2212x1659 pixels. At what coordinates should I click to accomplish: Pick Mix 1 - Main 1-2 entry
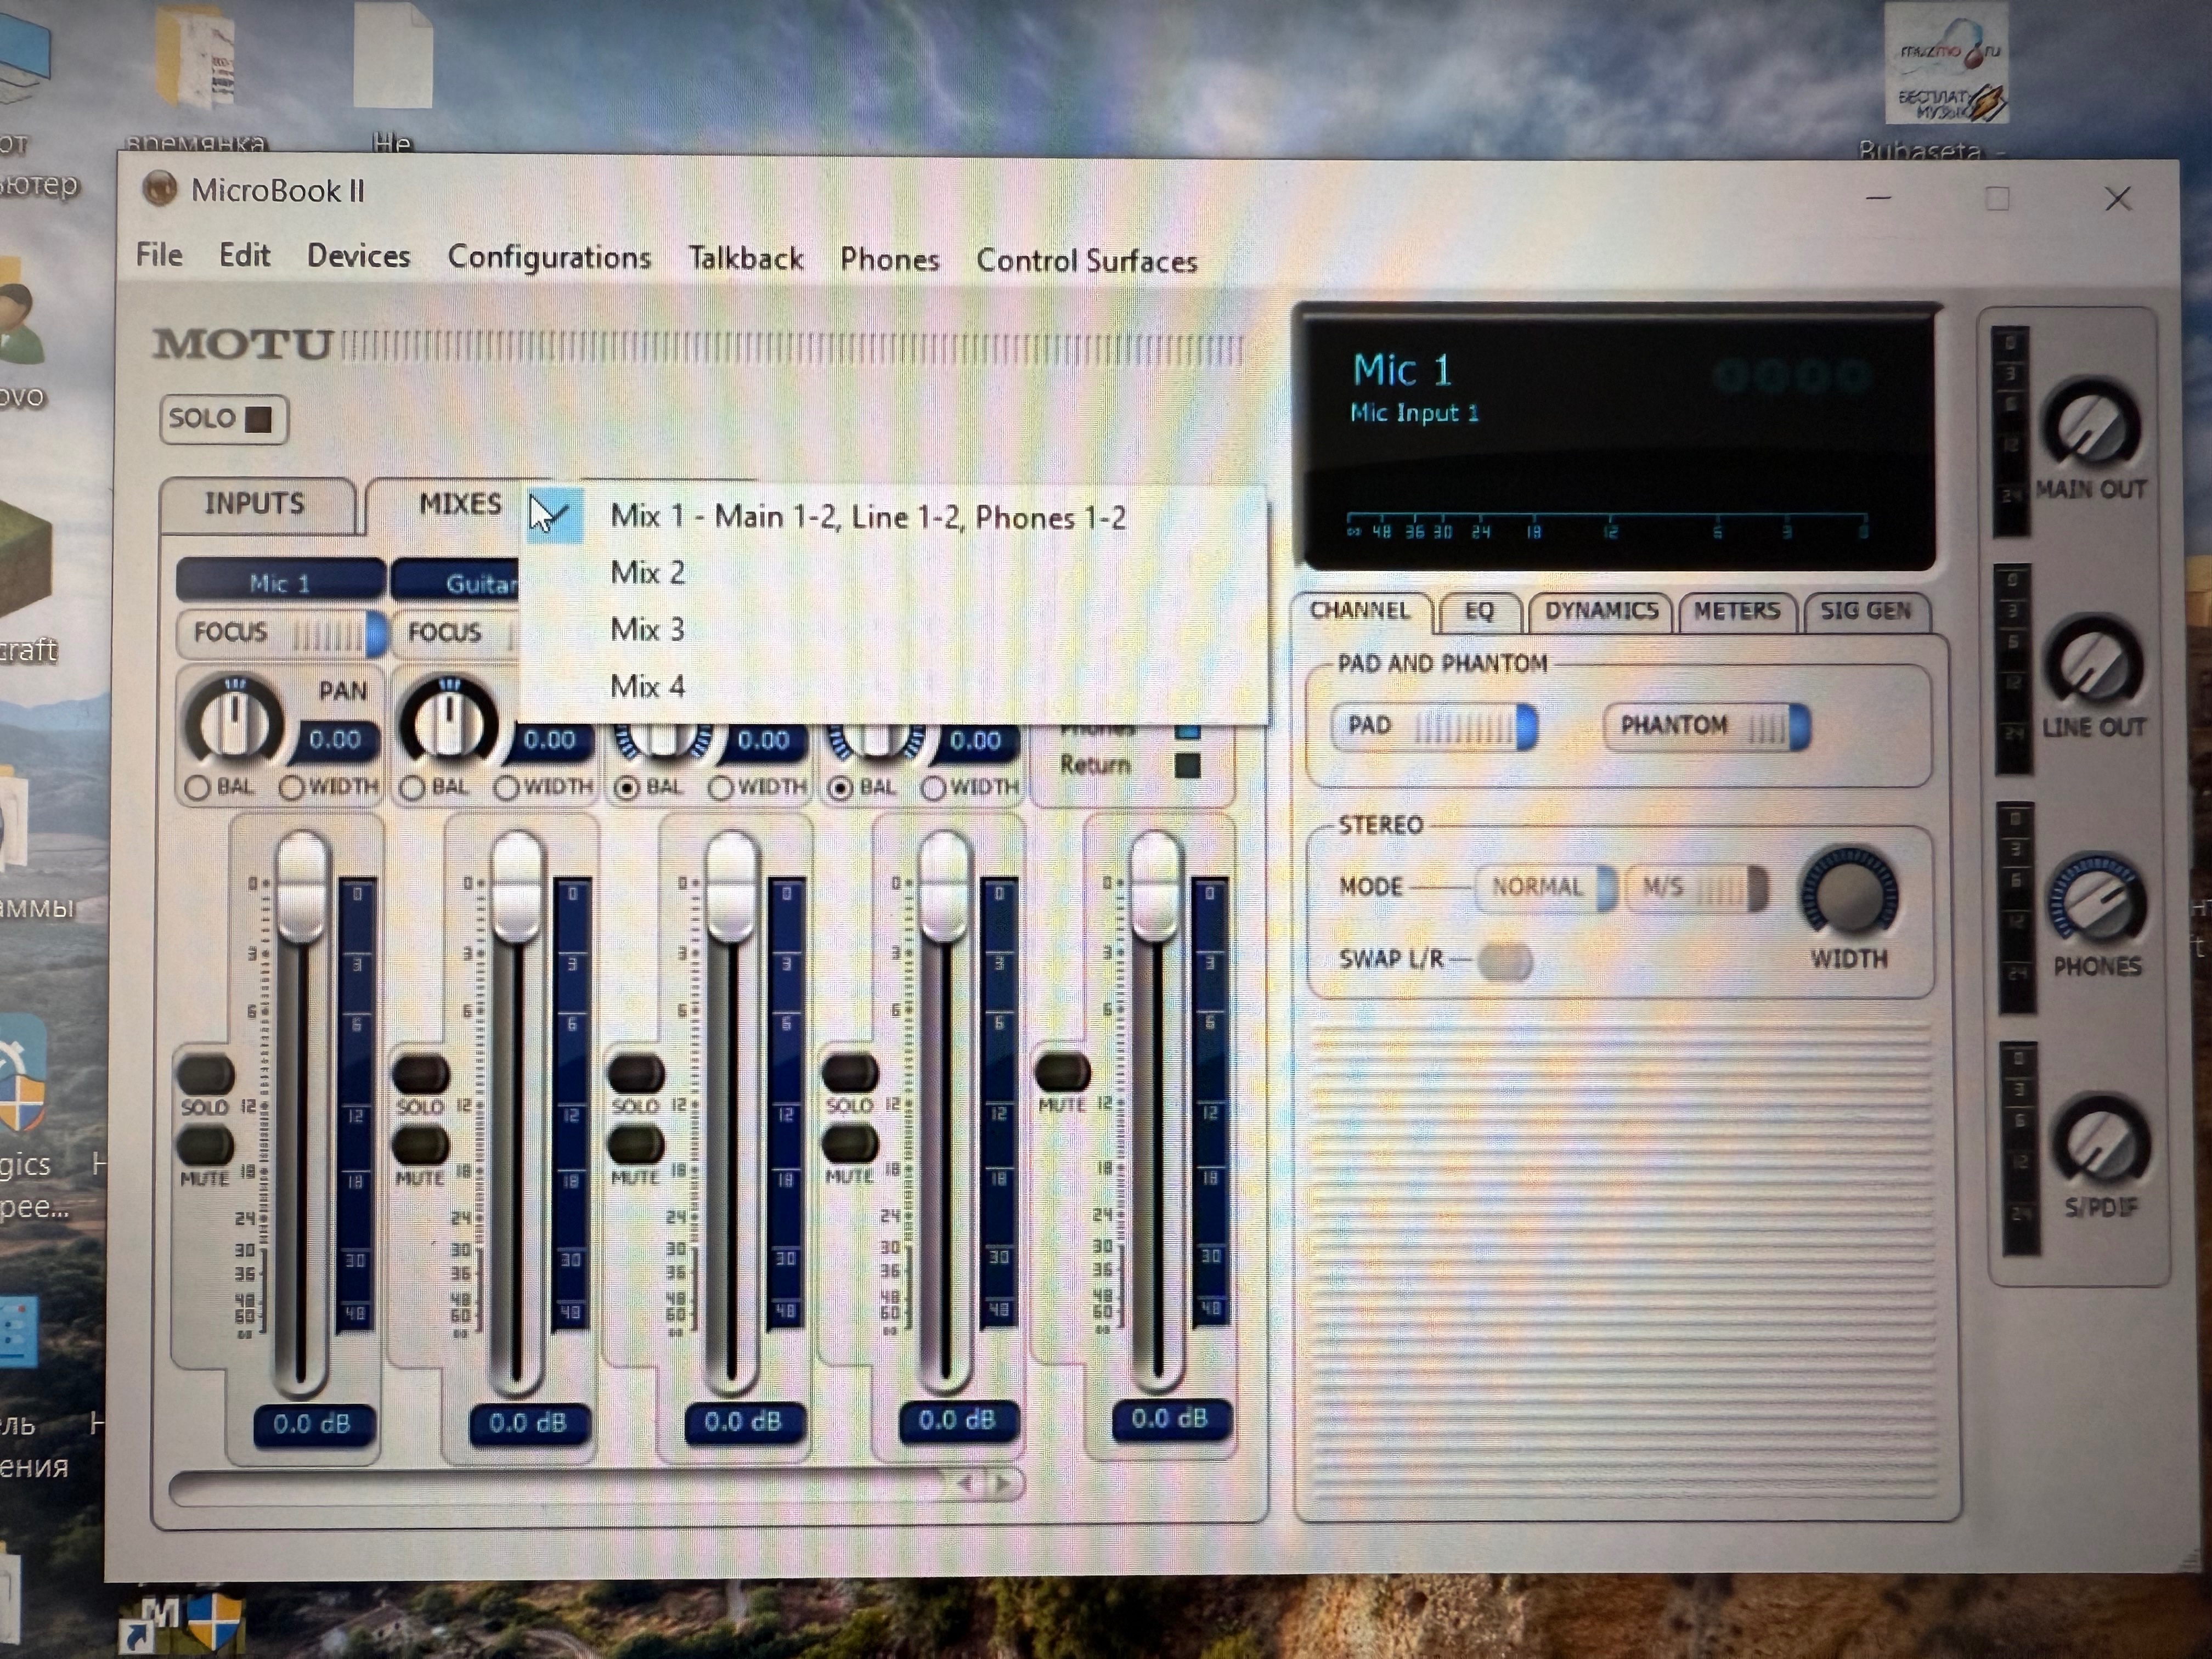[x=867, y=517]
